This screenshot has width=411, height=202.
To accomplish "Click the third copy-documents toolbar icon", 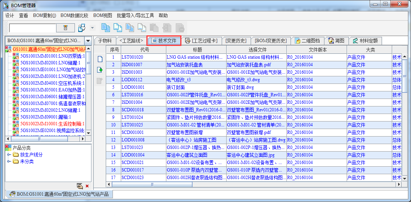I will click(x=130, y=27).
